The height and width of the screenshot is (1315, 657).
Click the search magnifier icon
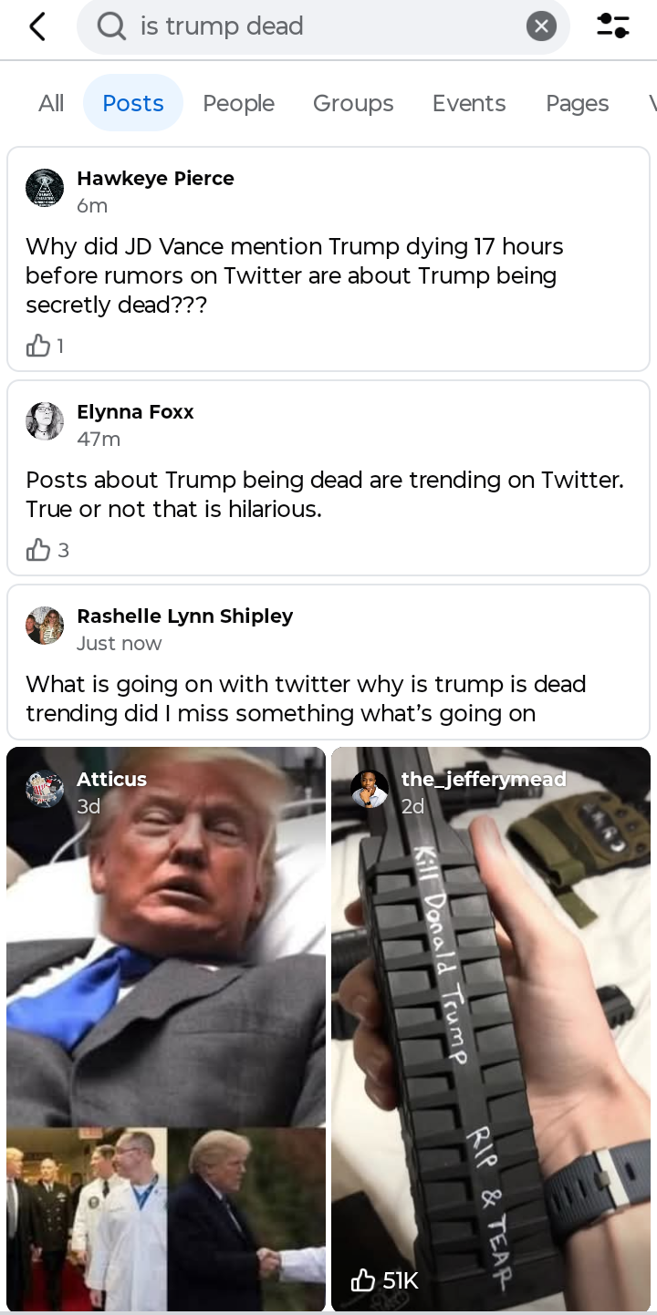(x=111, y=26)
